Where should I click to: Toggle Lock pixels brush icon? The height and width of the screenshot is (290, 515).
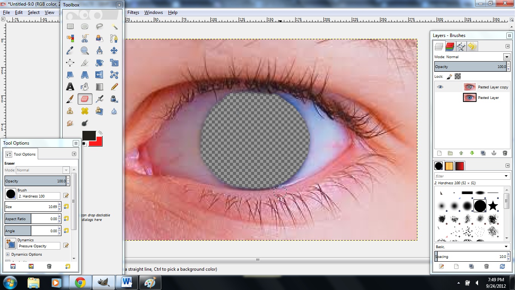click(449, 76)
